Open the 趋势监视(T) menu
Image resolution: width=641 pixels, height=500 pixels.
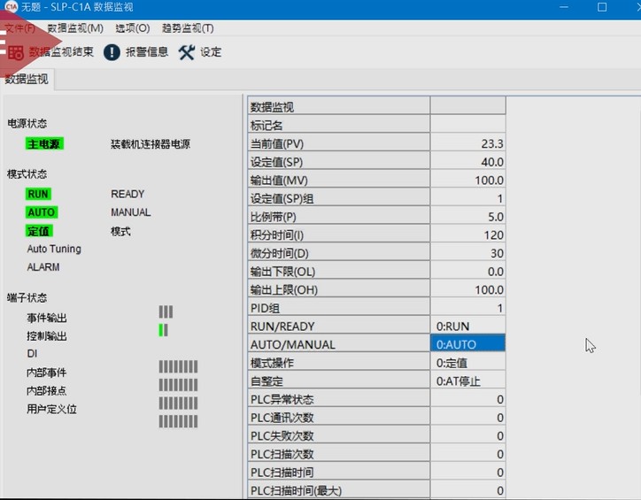point(188,28)
